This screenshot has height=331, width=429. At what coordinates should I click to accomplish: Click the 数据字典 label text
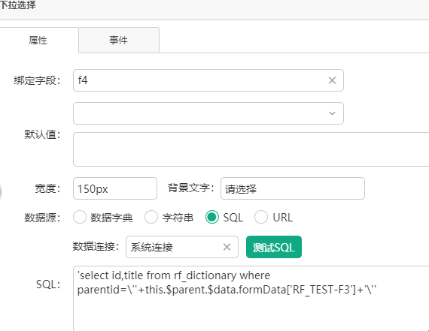111,218
